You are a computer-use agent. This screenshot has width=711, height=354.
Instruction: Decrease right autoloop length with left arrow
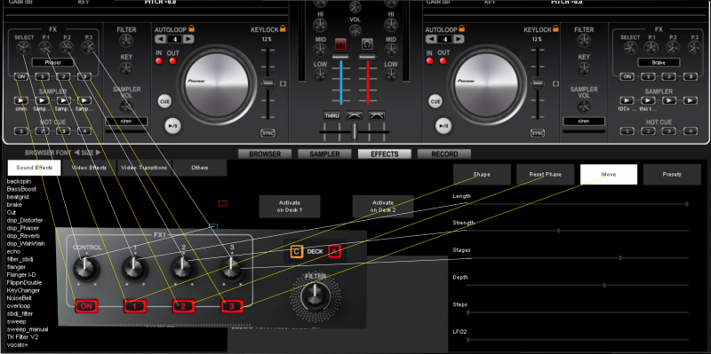[431, 39]
